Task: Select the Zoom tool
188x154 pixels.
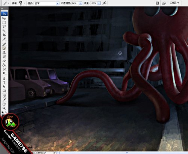Action: pos(4,108)
